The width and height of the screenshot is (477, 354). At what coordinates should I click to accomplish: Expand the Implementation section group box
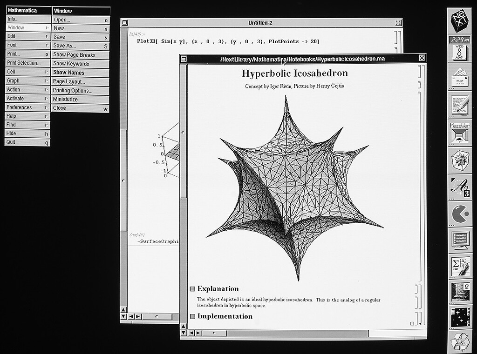click(192, 317)
